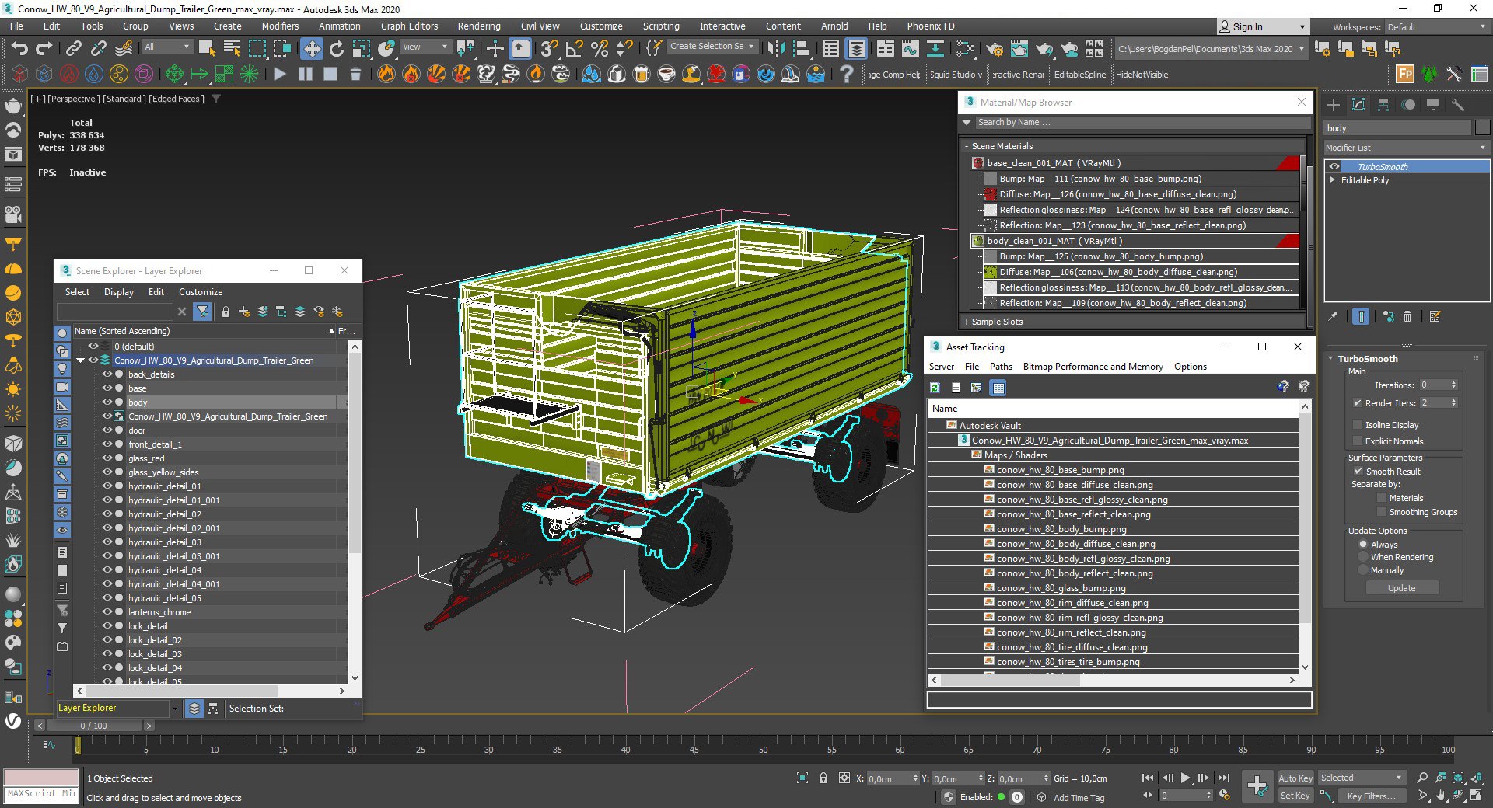Viewport: 1493px width, 808px height.
Task: Click object color swatch beside body name
Action: click(x=1482, y=128)
